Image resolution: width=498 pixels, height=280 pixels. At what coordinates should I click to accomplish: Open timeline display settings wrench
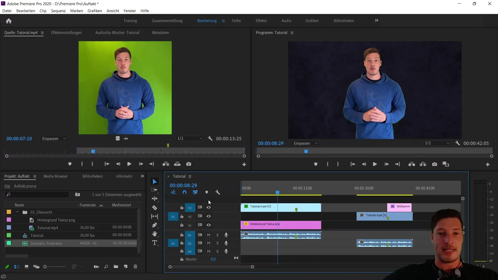click(218, 192)
